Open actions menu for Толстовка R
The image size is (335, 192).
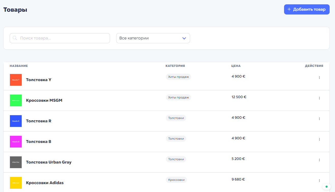319,119
